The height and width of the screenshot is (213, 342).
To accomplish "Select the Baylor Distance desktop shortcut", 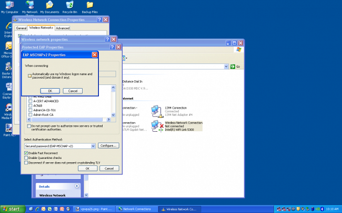I will pos(8,70).
